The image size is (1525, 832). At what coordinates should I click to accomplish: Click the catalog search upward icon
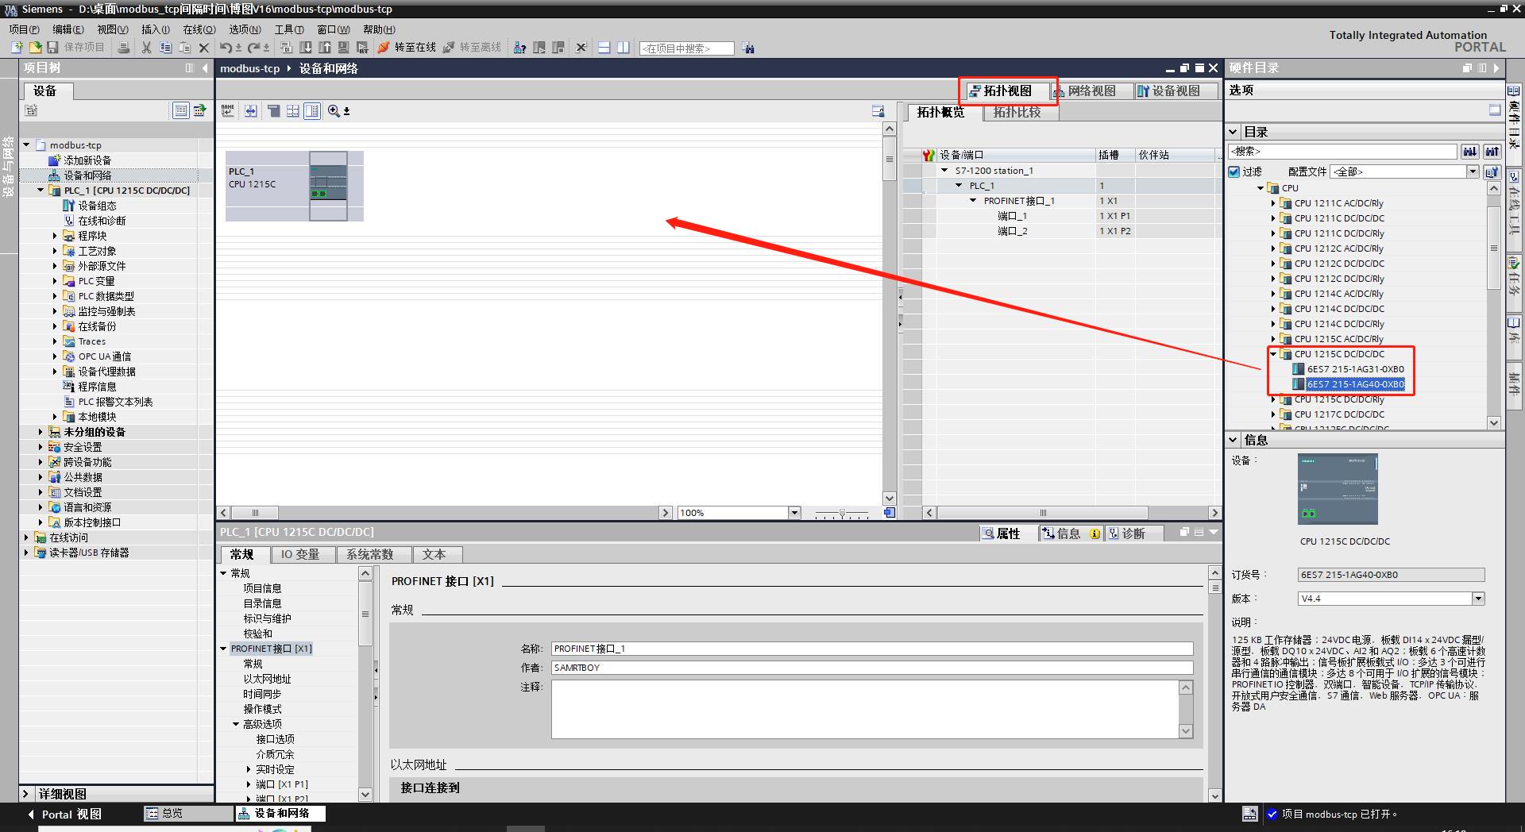click(1492, 151)
